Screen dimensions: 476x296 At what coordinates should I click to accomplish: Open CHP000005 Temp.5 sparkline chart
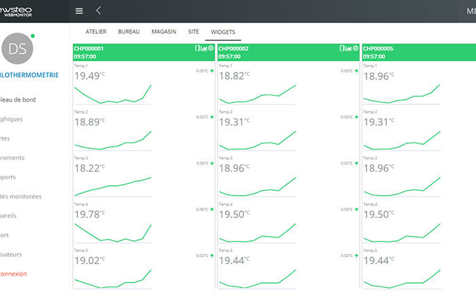click(402, 279)
